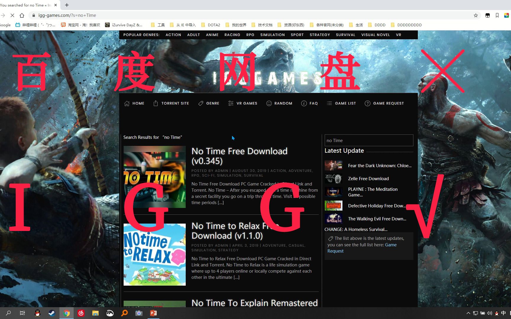This screenshot has width=511, height=319.
Task: Open the ACTION genre
Action: click(x=173, y=35)
